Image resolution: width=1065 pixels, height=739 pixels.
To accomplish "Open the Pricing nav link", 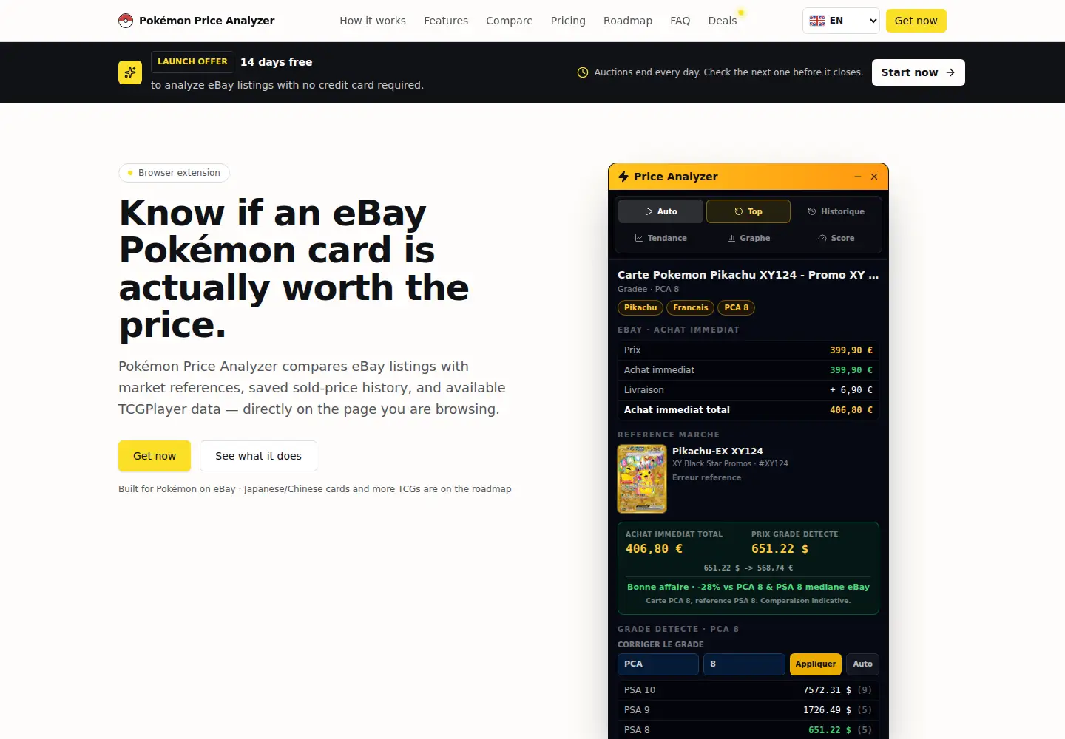I will point(568,21).
